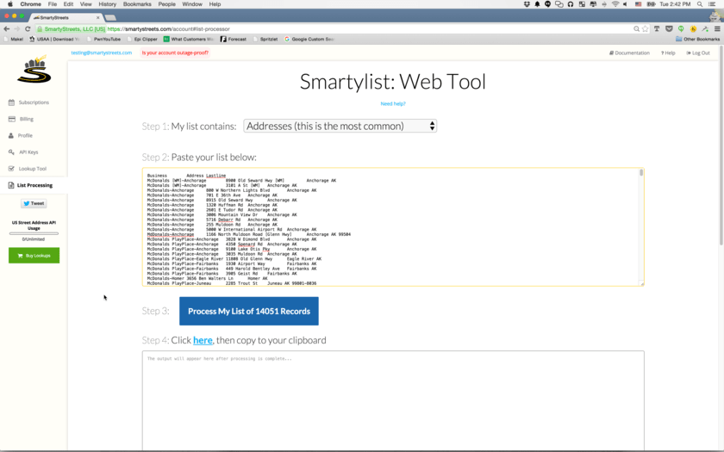Click notification bell menu bar icon
724x452 pixels.
(538, 4)
